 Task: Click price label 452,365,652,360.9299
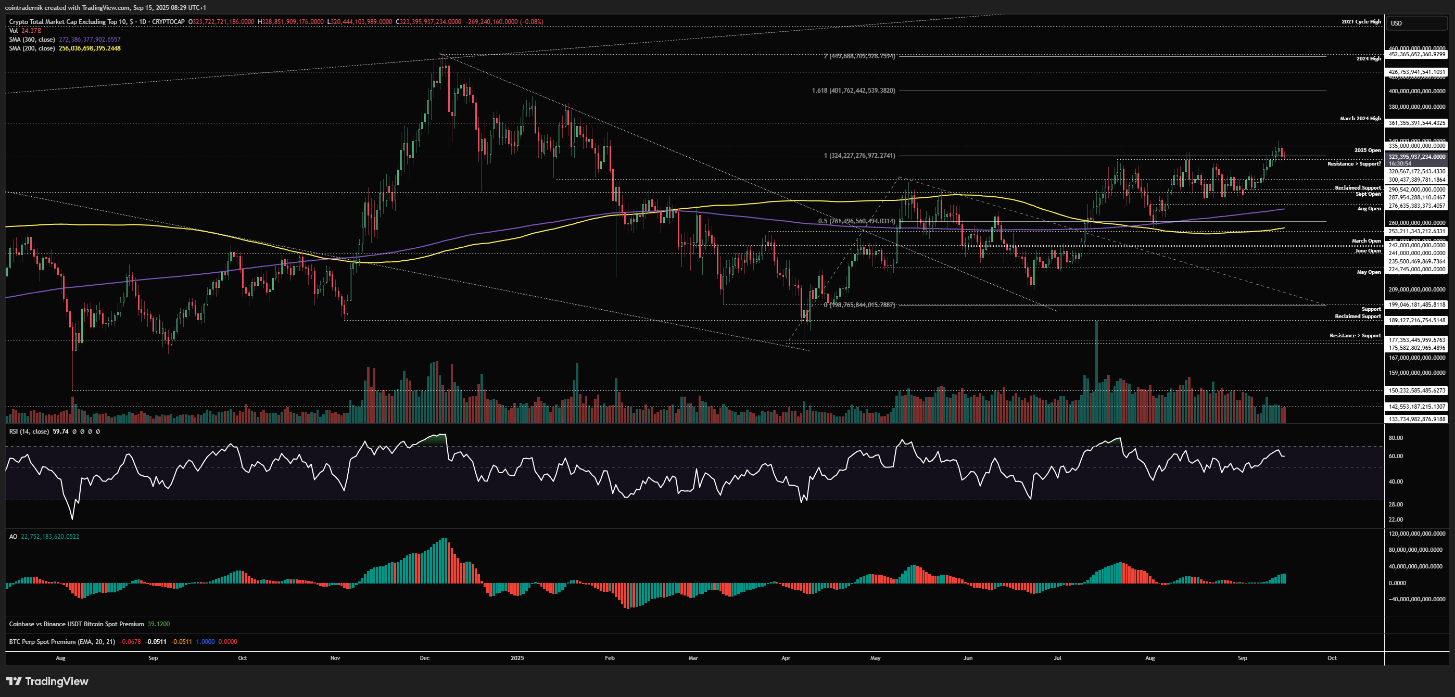[x=1417, y=55]
